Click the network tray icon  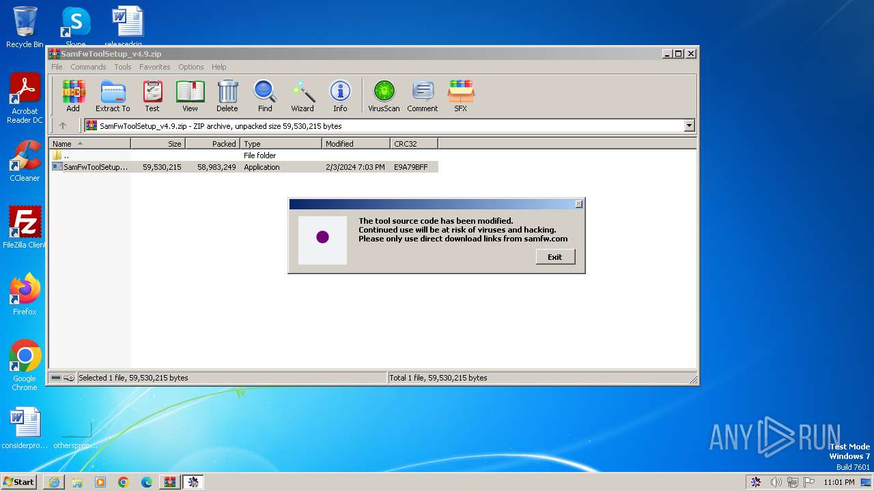point(793,482)
